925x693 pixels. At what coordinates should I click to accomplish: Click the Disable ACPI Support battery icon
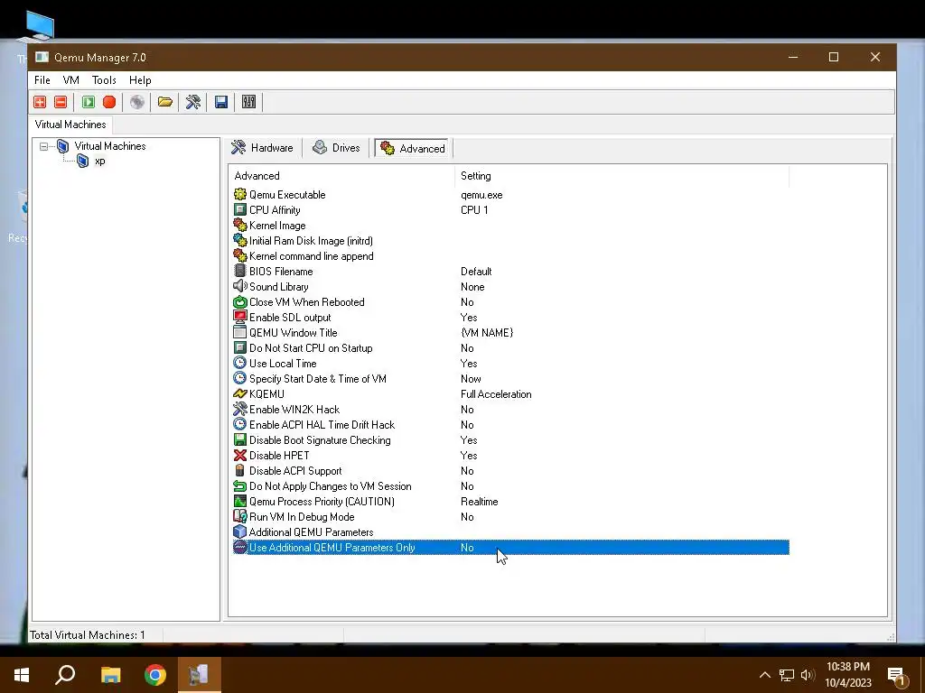[x=239, y=470]
